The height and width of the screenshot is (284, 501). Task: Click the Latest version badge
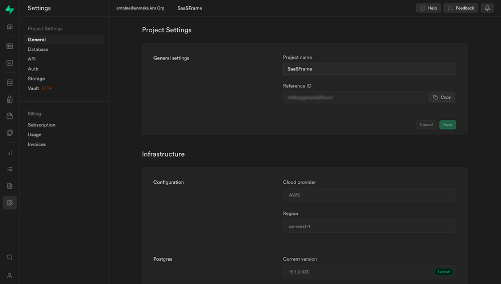coord(443,272)
